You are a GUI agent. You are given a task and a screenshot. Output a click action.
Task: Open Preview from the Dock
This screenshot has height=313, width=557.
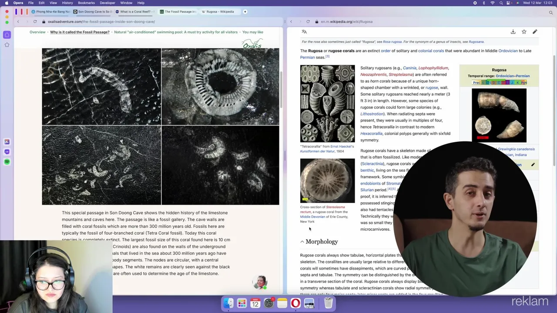309,303
